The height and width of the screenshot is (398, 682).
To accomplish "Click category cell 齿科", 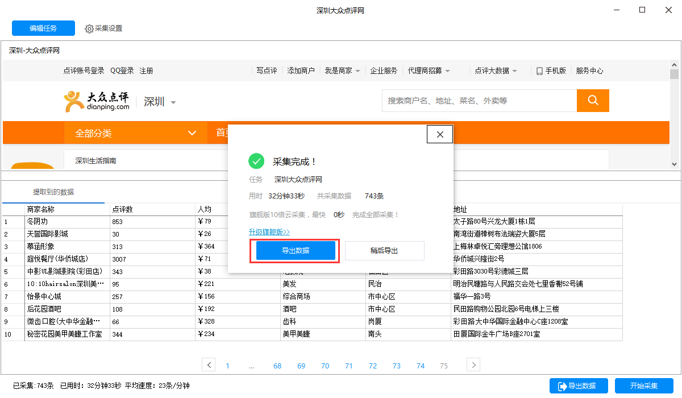I will click(323, 321).
